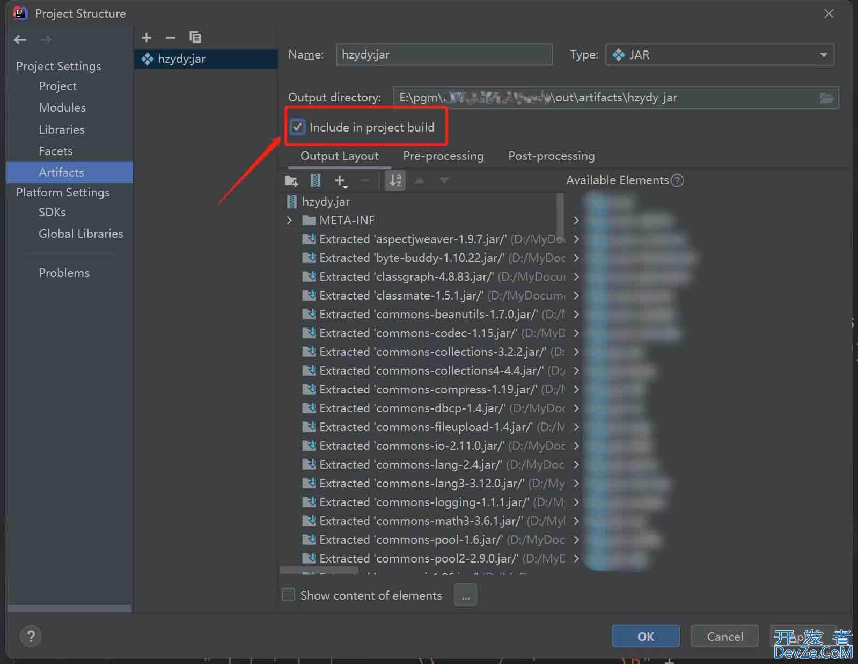Click the back navigation arrow
Screen dimensions: 858x664
[x=20, y=40]
